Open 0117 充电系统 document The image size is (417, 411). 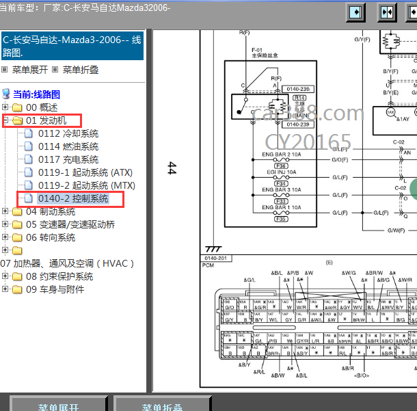click(68, 159)
